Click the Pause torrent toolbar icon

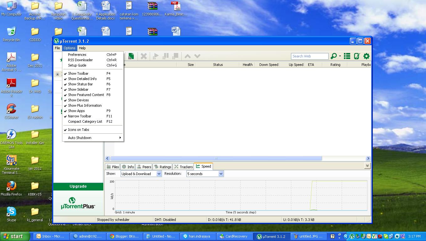tap(165, 56)
